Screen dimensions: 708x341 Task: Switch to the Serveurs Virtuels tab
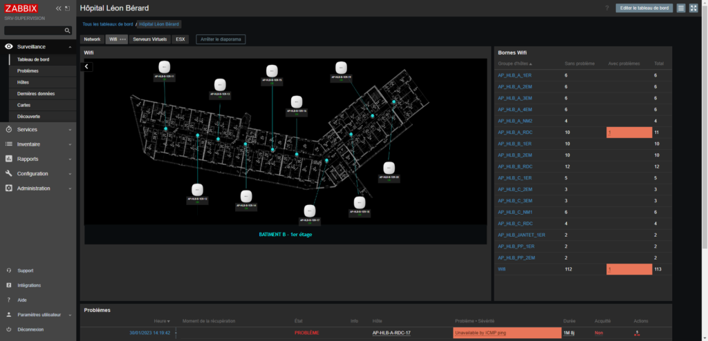[x=149, y=39]
